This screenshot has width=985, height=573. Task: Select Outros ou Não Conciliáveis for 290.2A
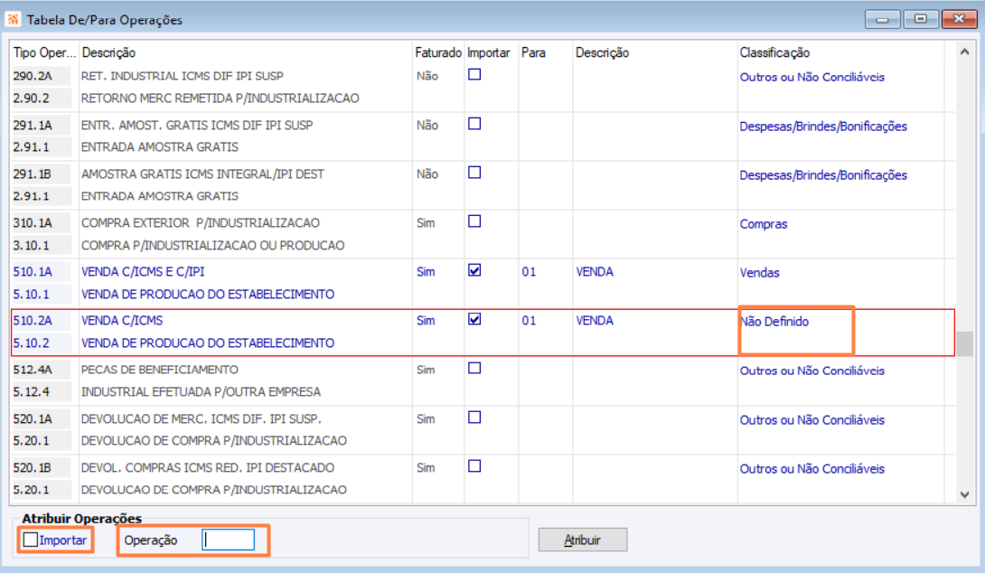coord(811,78)
